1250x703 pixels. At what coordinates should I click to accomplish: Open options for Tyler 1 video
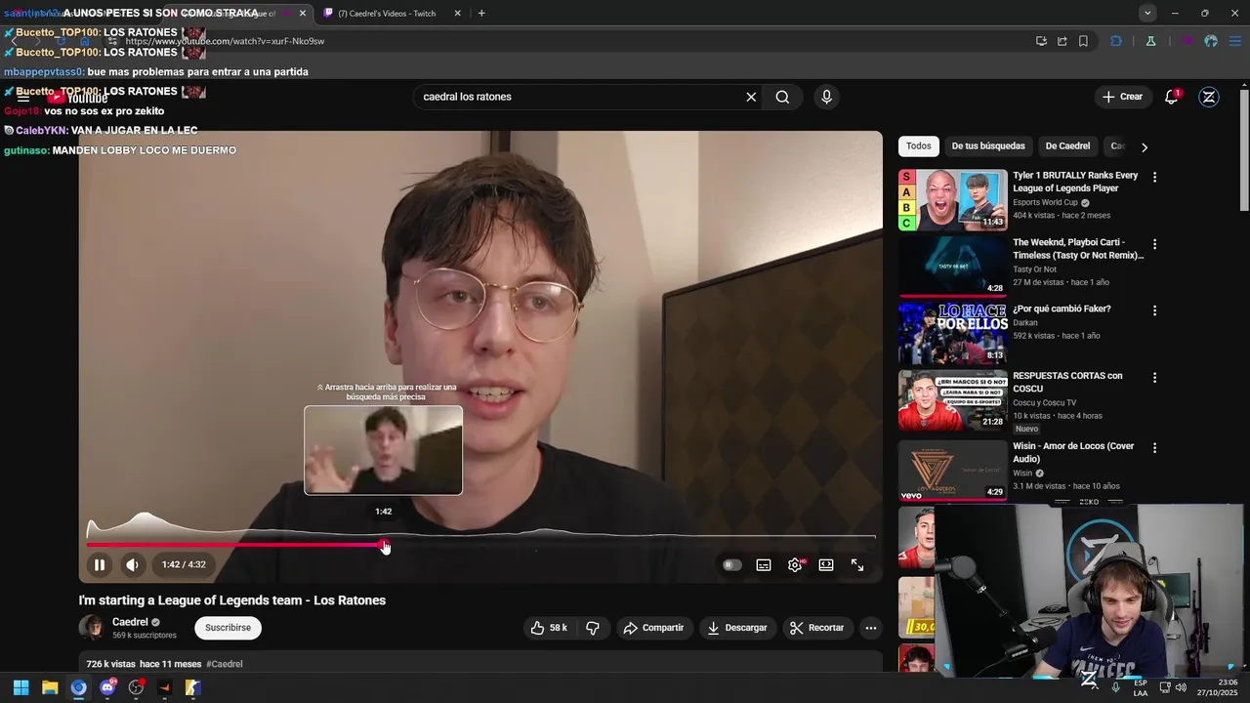click(1154, 178)
